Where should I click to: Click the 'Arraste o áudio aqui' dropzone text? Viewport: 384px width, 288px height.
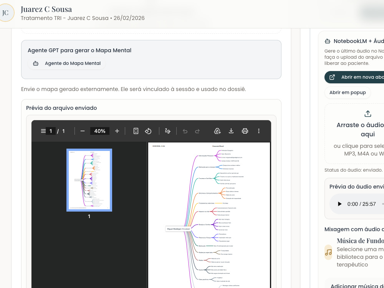click(x=360, y=129)
